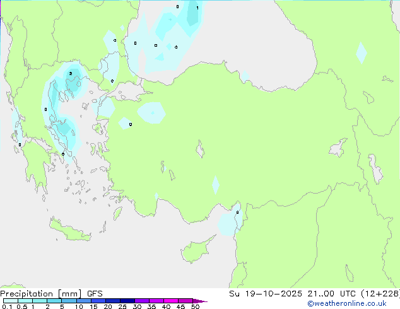Click the 1–2 mm legend swatch
The width and height of the screenshot is (400, 309).
coord(40,301)
